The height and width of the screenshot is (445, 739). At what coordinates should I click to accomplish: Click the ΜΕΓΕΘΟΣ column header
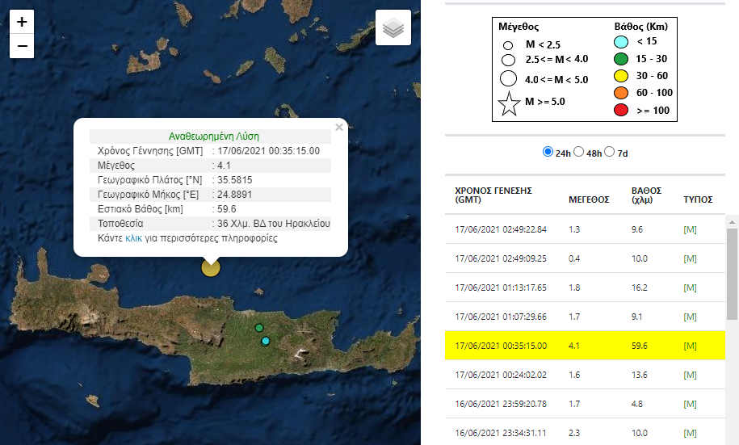tap(589, 199)
